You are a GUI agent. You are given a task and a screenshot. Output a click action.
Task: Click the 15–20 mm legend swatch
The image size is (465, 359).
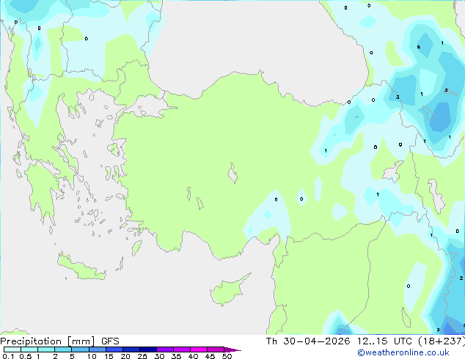[114, 349]
